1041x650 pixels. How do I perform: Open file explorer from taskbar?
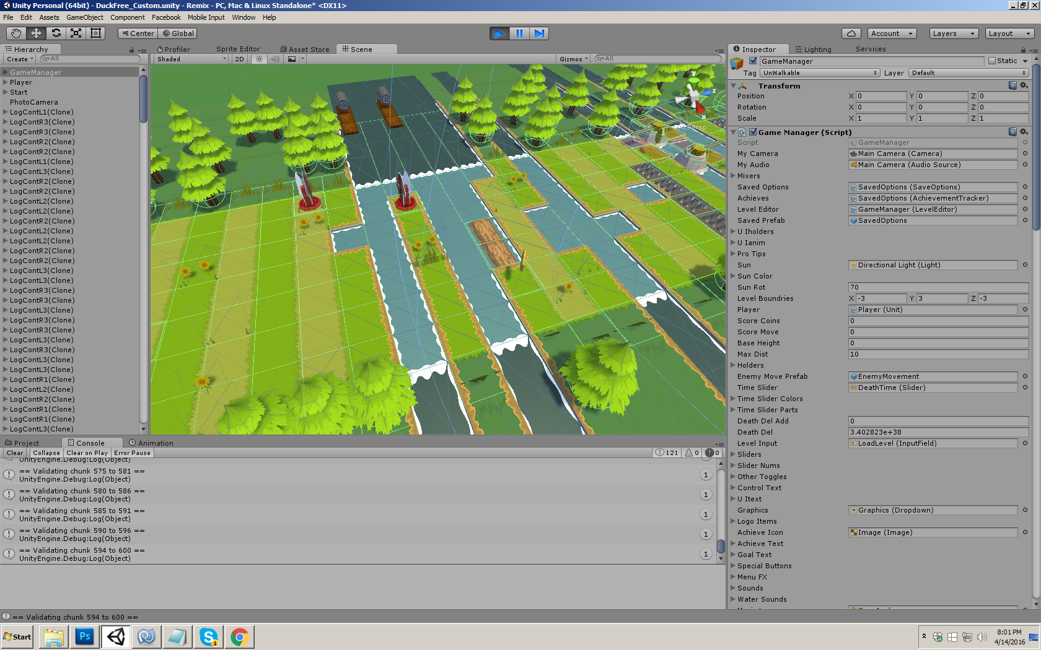coord(54,636)
